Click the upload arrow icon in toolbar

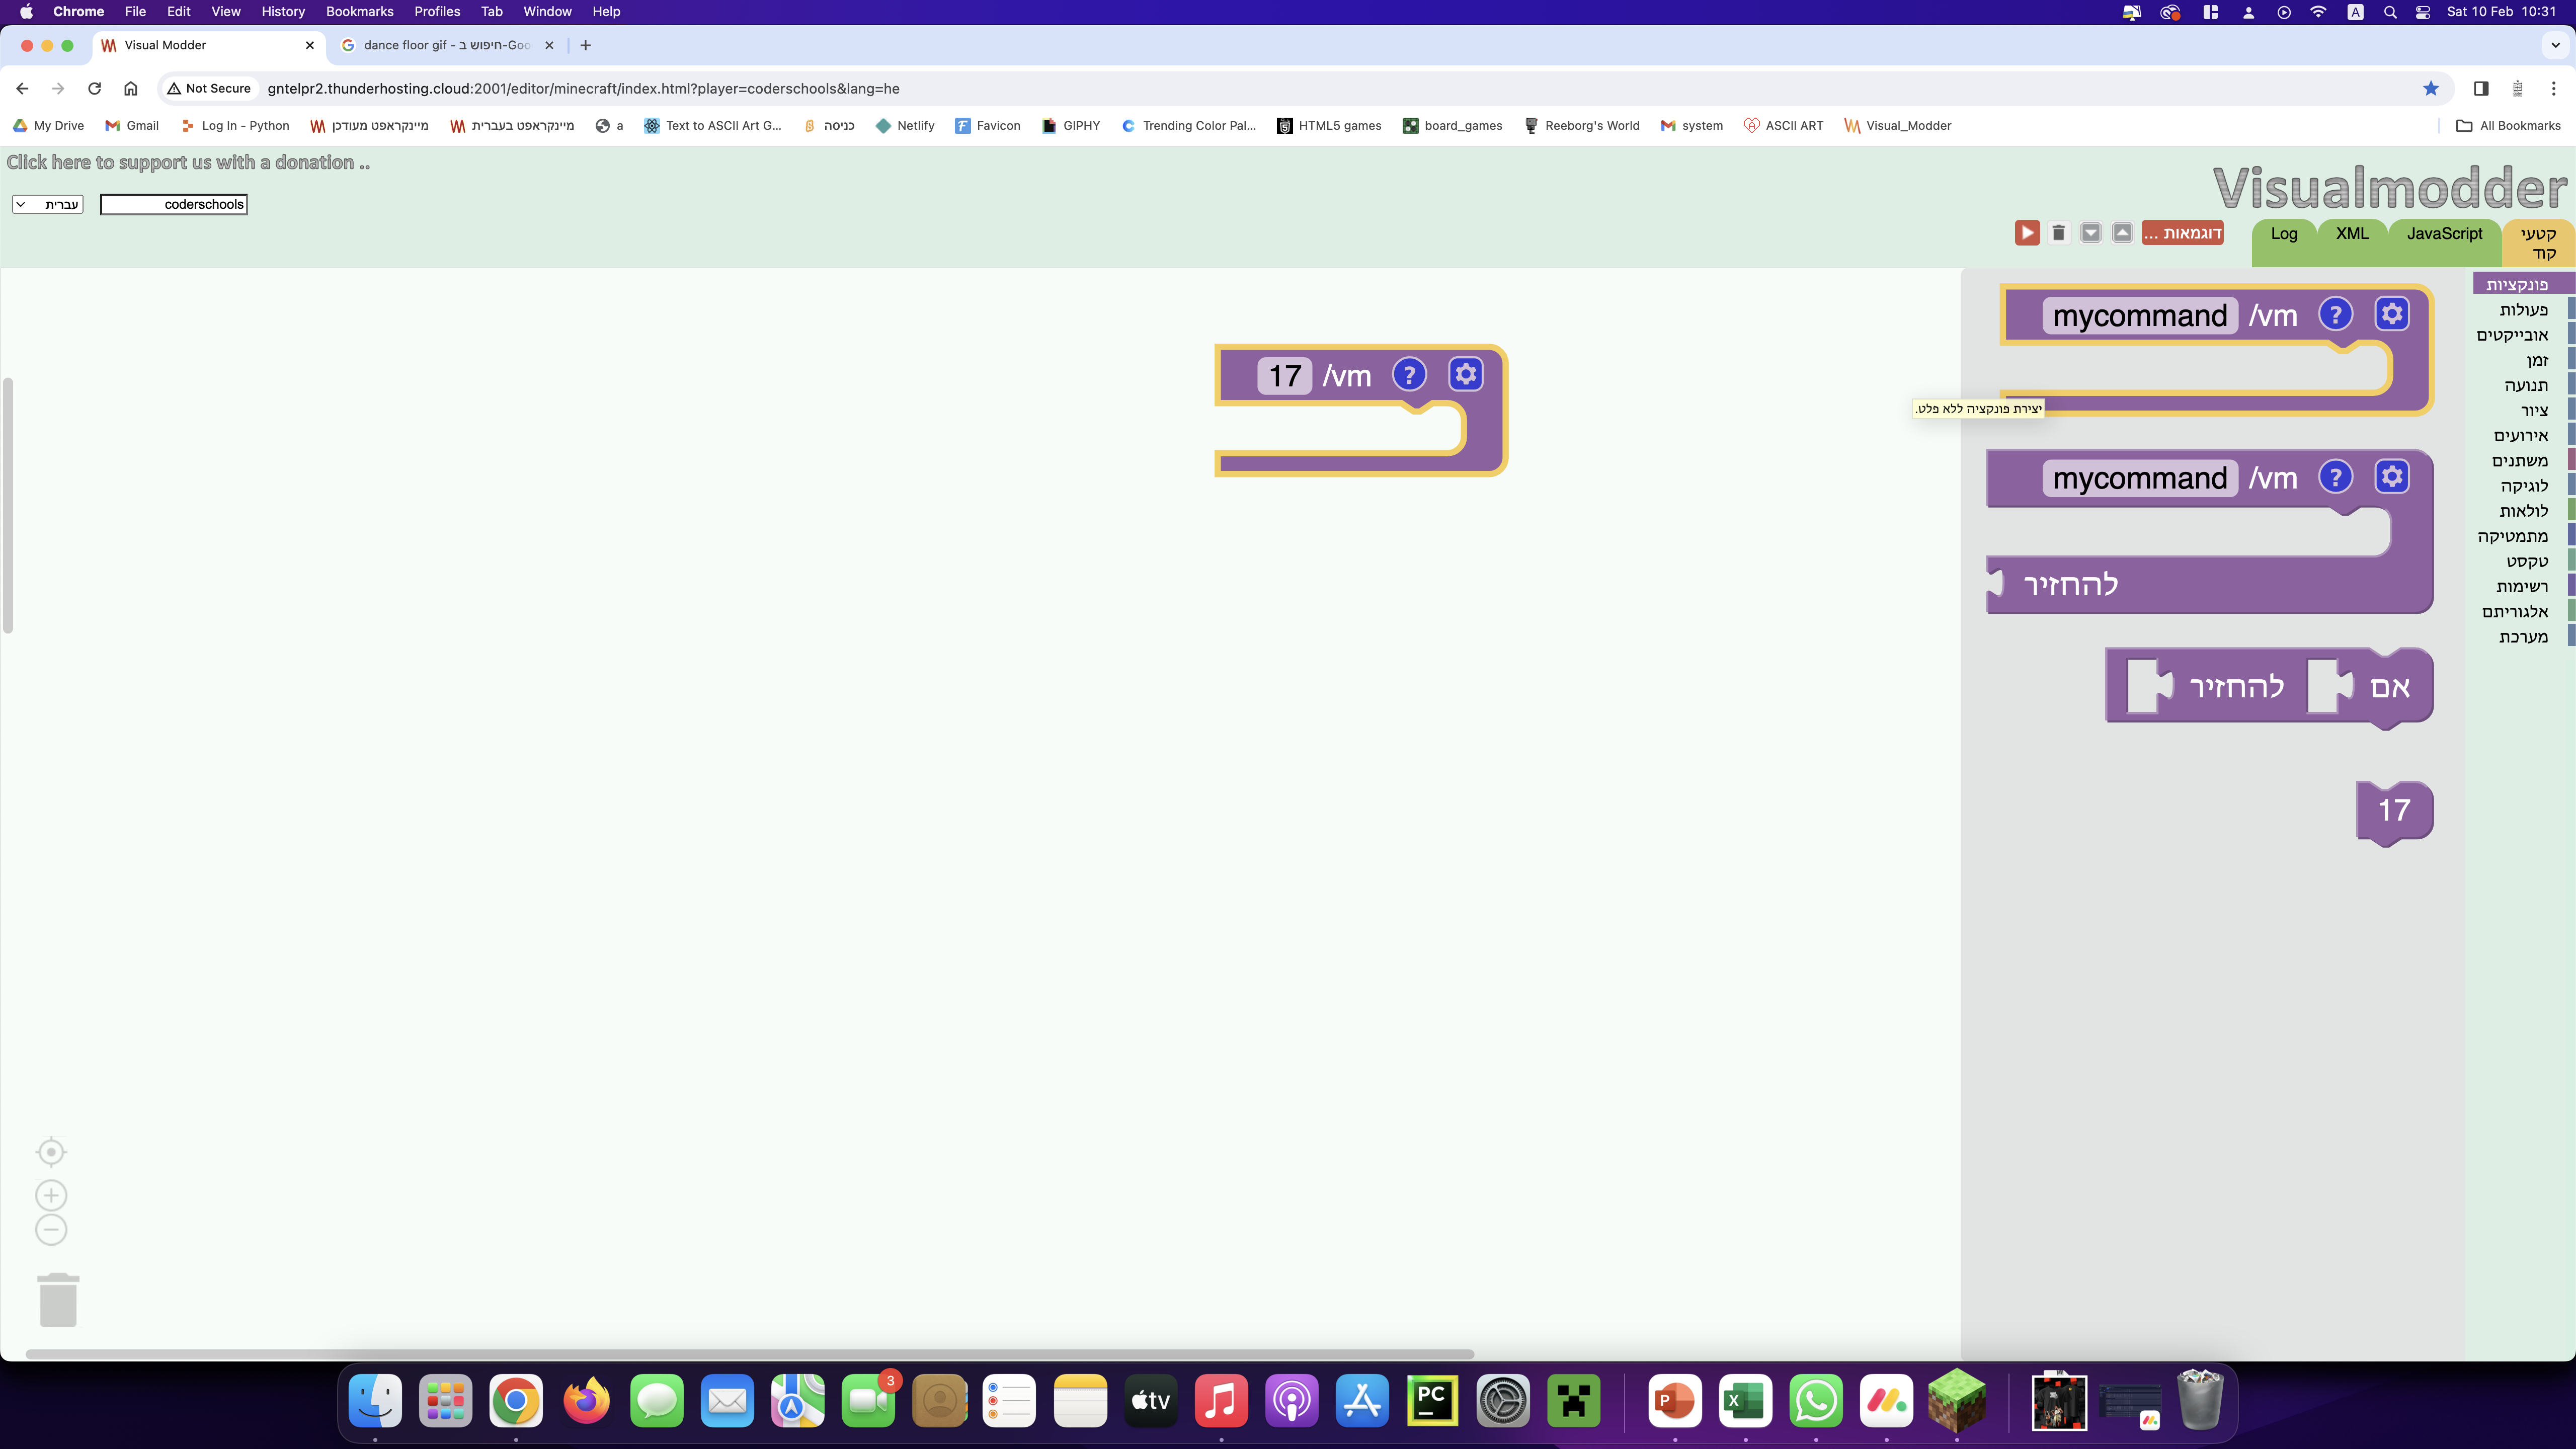point(2122,233)
